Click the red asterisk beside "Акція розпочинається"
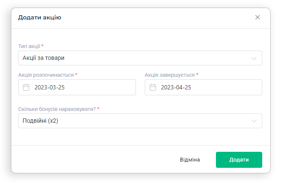Image resolution: width=282 pixels, height=183 pixels. [x=76, y=75]
